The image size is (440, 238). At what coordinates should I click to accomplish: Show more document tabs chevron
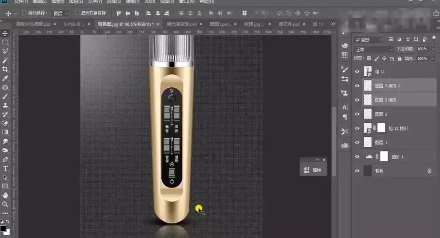tap(333, 24)
